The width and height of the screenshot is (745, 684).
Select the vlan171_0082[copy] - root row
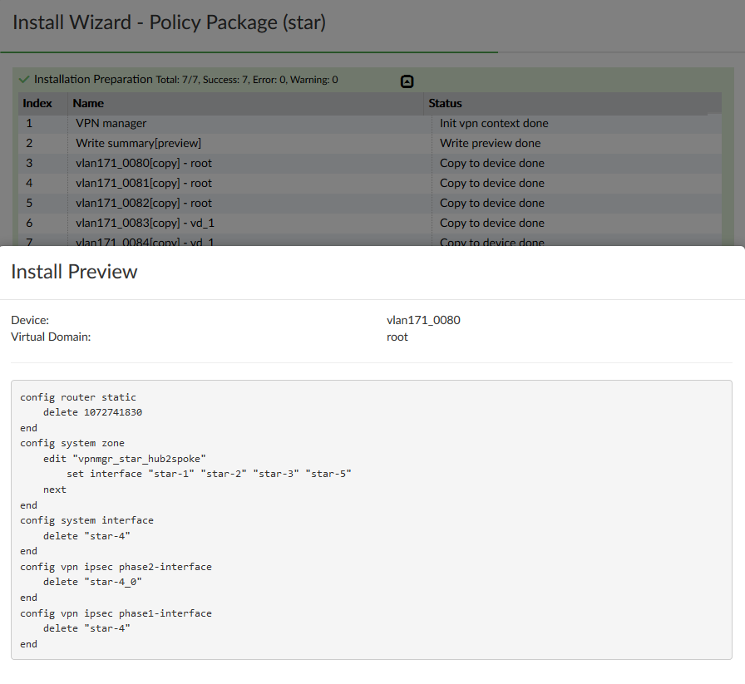tap(143, 204)
